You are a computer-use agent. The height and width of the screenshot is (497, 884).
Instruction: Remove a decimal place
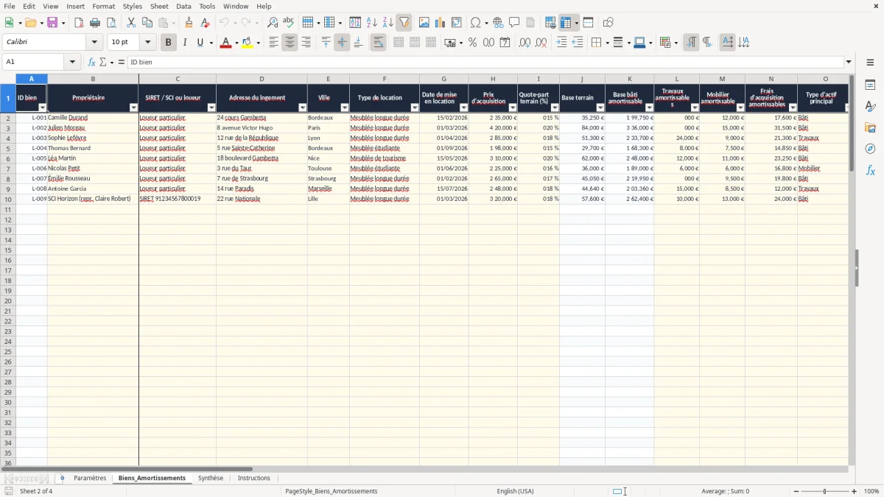tap(541, 43)
